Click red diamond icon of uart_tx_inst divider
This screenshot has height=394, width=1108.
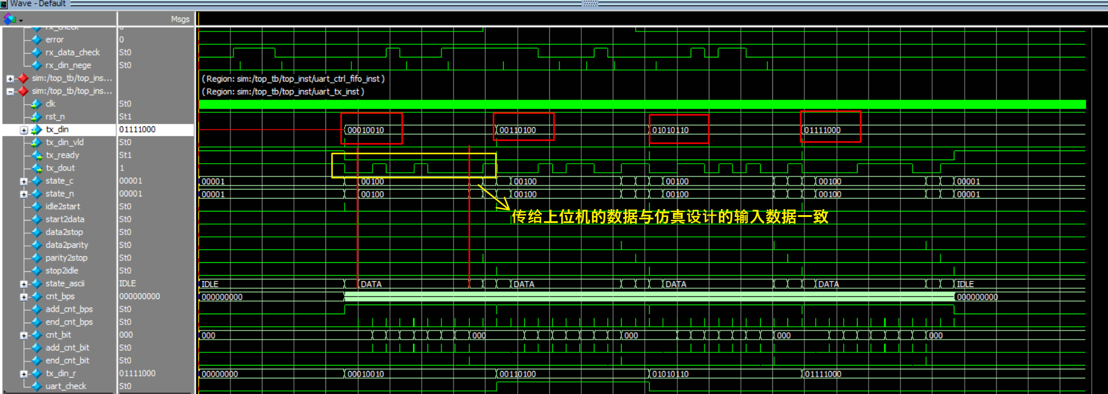pos(23,91)
